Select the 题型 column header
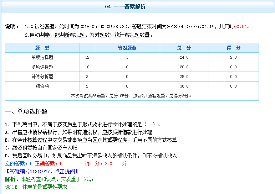The image size is (275, 194). pyautogui.click(x=42, y=48)
